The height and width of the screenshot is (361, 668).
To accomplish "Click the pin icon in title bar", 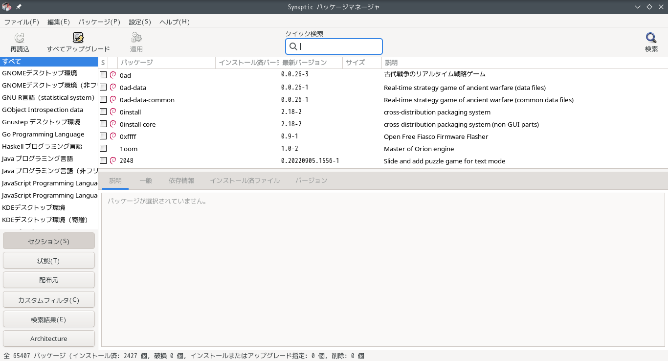I will tap(19, 7).
